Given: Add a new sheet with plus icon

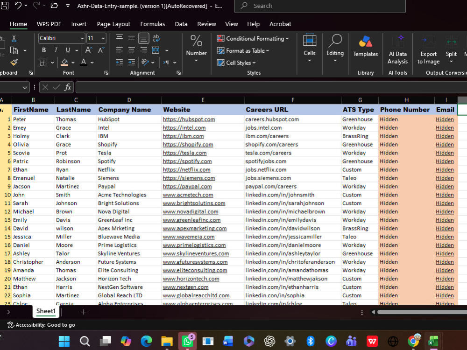Looking at the screenshot, I should tap(84, 312).
